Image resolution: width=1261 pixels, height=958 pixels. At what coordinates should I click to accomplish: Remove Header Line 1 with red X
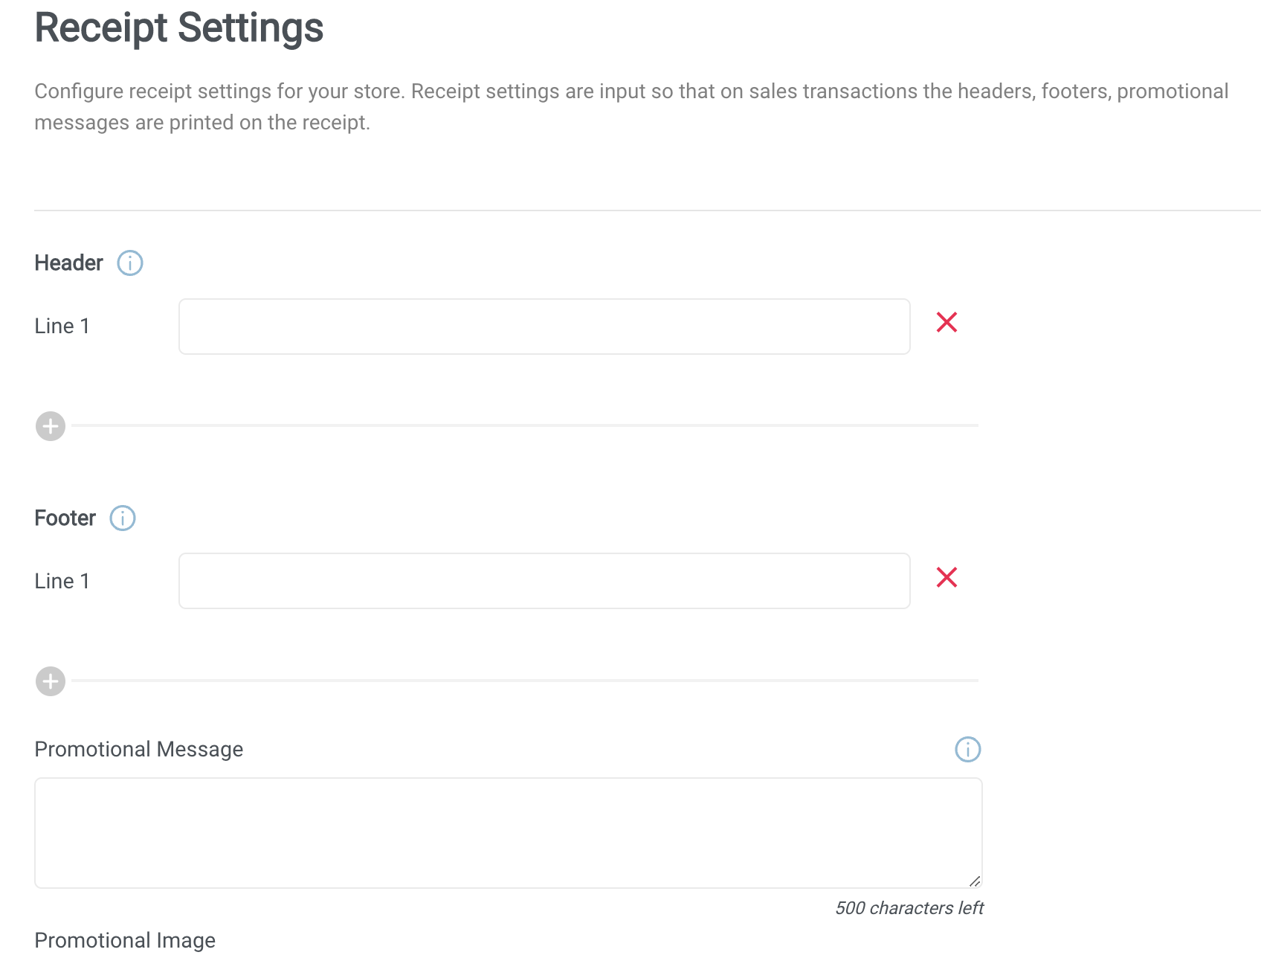(x=946, y=322)
